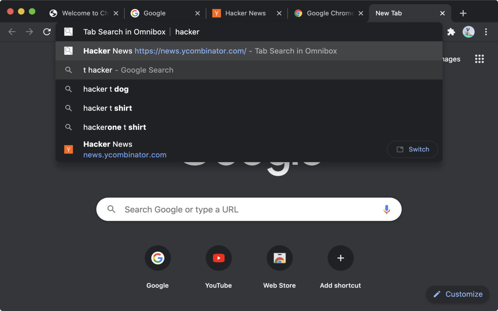Close the Google Chrome tab
Image resolution: width=498 pixels, height=311 pixels.
point(361,13)
